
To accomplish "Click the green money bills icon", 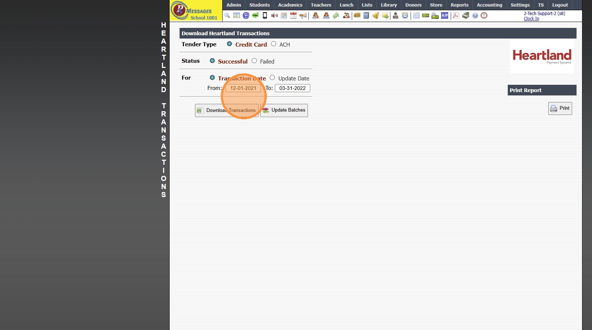I will tap(336, 15).
